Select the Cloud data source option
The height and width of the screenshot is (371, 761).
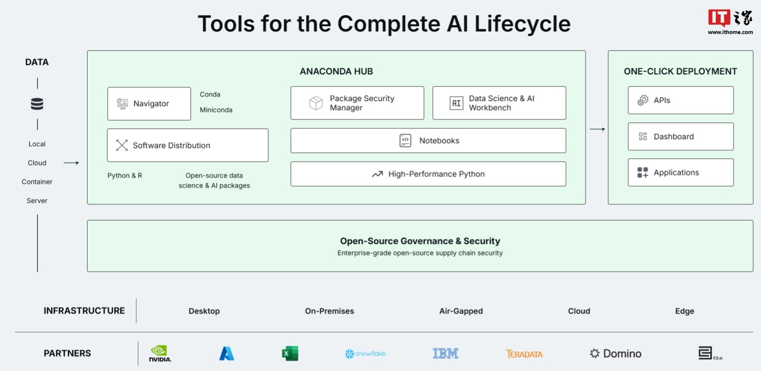coord(36,163)
